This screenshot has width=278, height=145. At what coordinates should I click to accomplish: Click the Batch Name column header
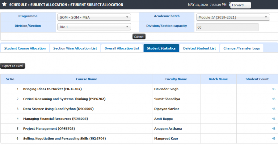[218, 79]
